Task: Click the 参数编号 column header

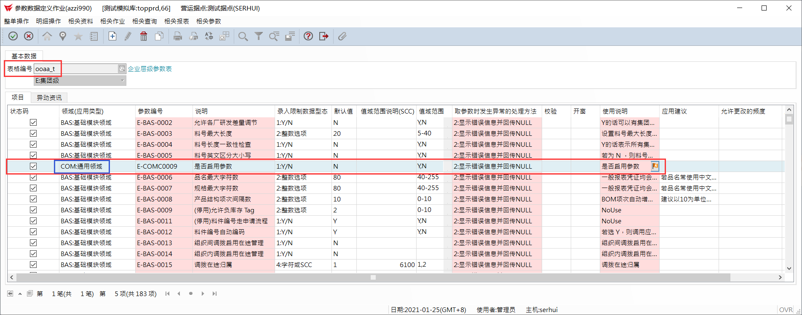Action: pos(164,111)
